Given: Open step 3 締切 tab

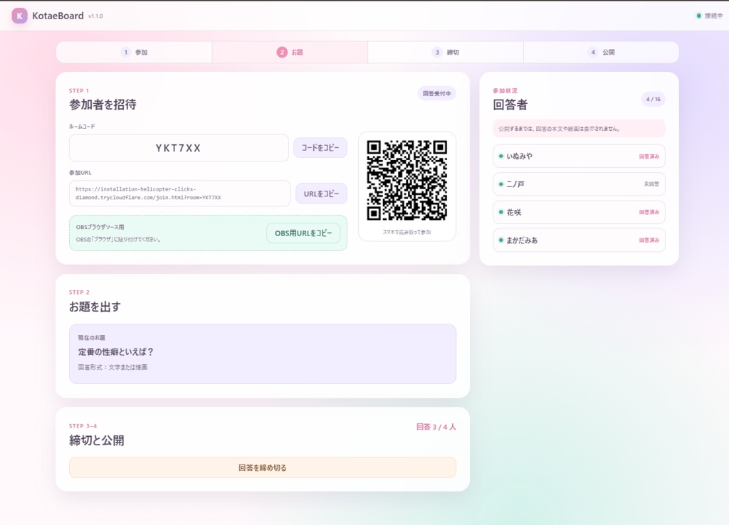Looking at the screenshot, I should [446, 52].
